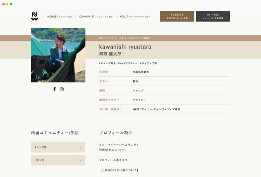Image resolution: width=261 pixels, height=177 pixels.
Task: Open the バスケ部 community item
Action: [58, 160]
